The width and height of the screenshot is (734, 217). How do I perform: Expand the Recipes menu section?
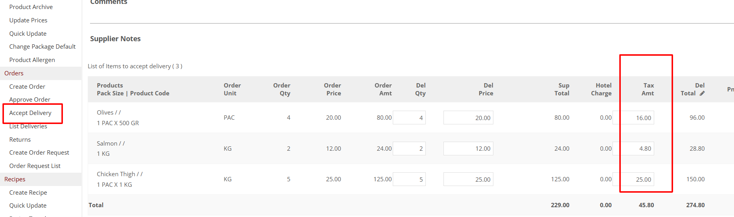tap(15, 179)
